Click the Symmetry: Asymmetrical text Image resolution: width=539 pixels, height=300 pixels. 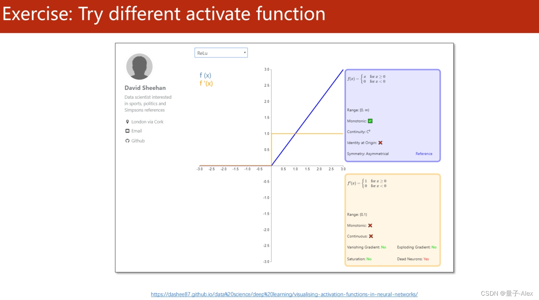(x=368, y=154)
